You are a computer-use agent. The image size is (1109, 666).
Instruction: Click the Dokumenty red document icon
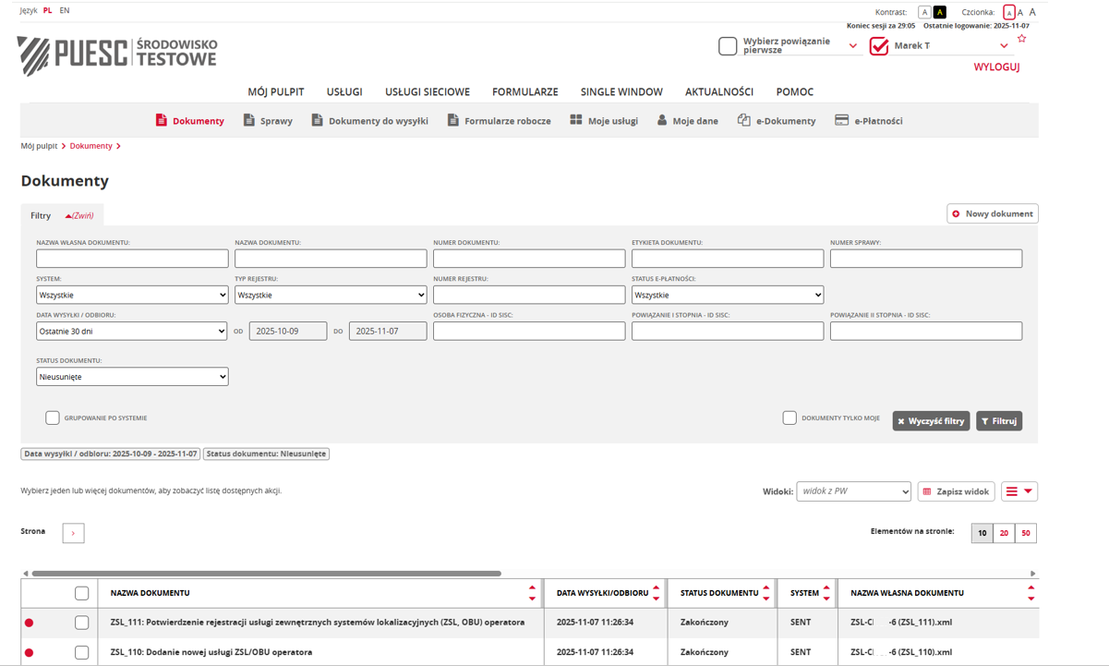[x=162, y=120]
